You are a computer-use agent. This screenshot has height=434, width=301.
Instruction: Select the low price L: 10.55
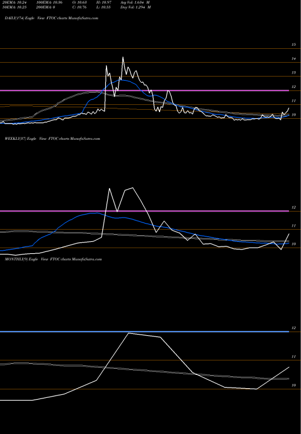103,7
